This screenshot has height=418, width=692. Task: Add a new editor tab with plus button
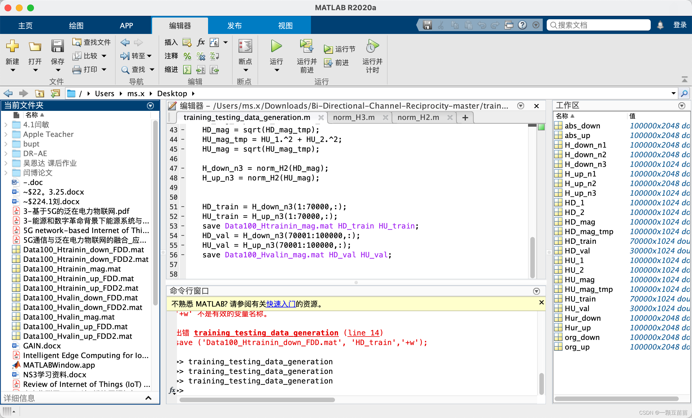tap(465, 118)
